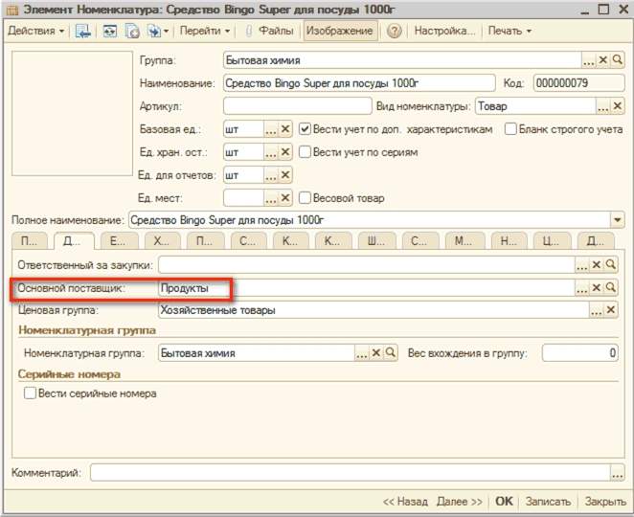Click into the Комментарий text field
634x517 pixels.
(350, 472)
